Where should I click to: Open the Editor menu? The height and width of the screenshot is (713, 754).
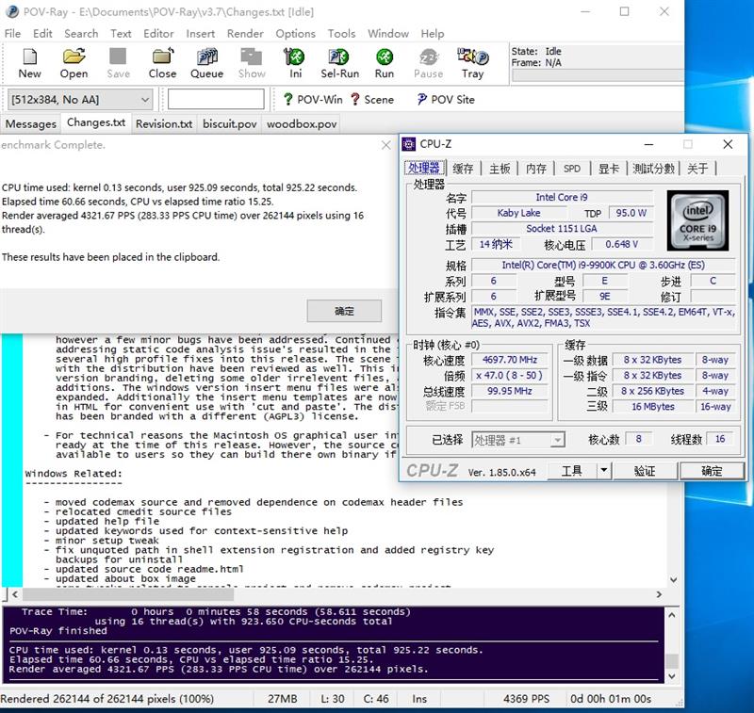158,34
